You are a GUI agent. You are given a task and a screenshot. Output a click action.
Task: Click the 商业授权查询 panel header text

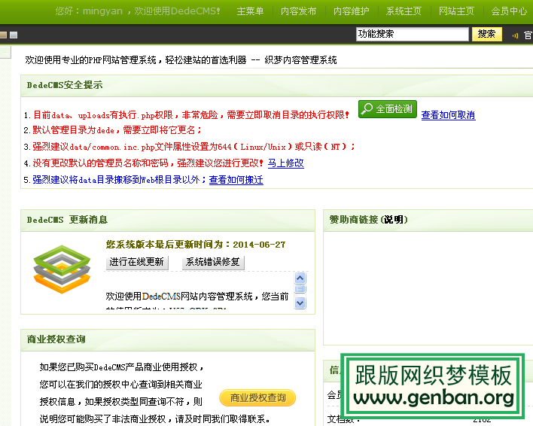point(56,339)
